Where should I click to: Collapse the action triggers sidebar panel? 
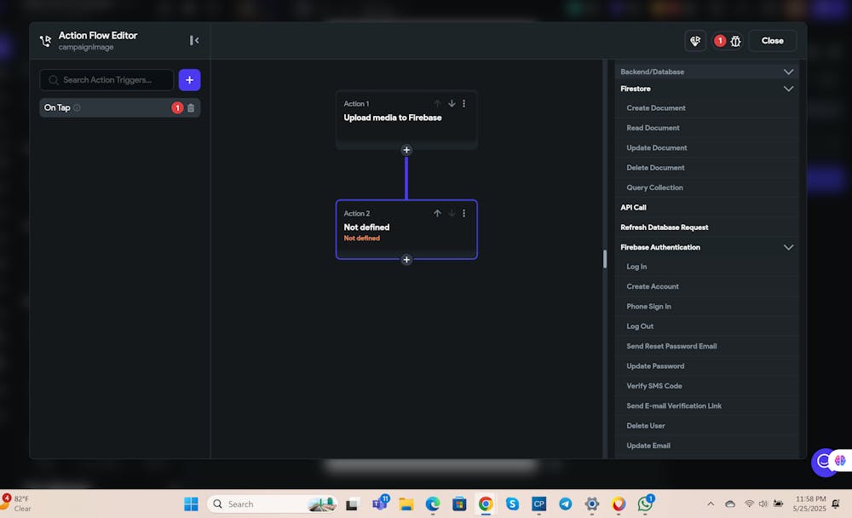(194, 40)
